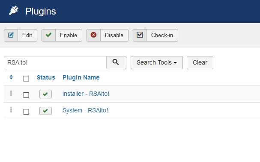Viewport: 260px width, 162px height.
Task: Toggle status of System - RSAlto! plugin
Action: click(45, 111)
